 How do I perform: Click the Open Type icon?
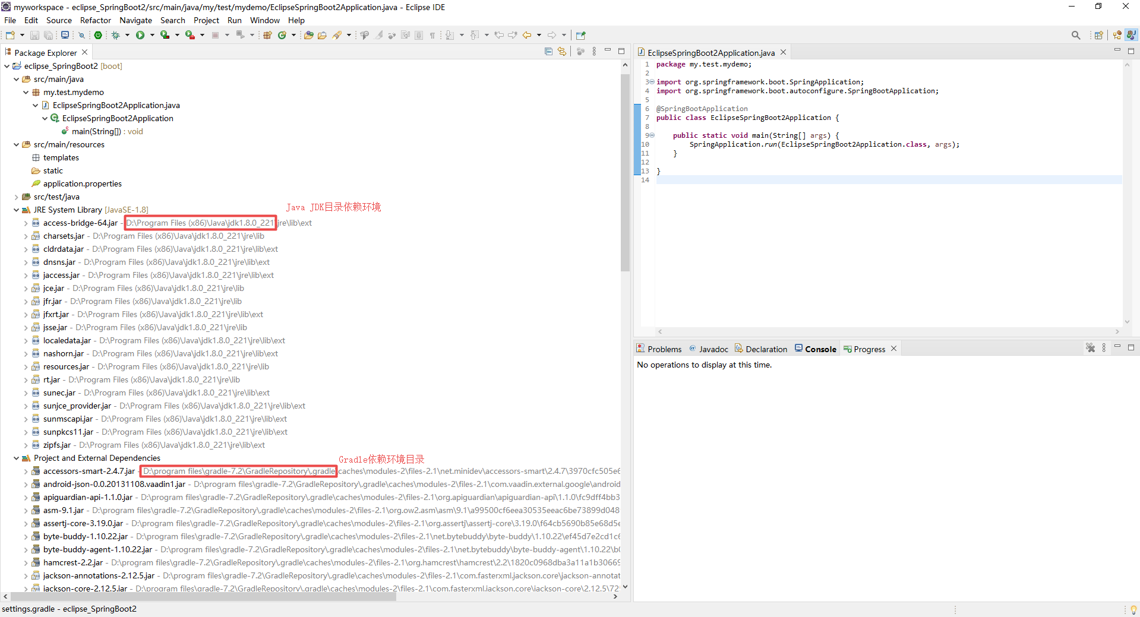(x=308, y=35)
